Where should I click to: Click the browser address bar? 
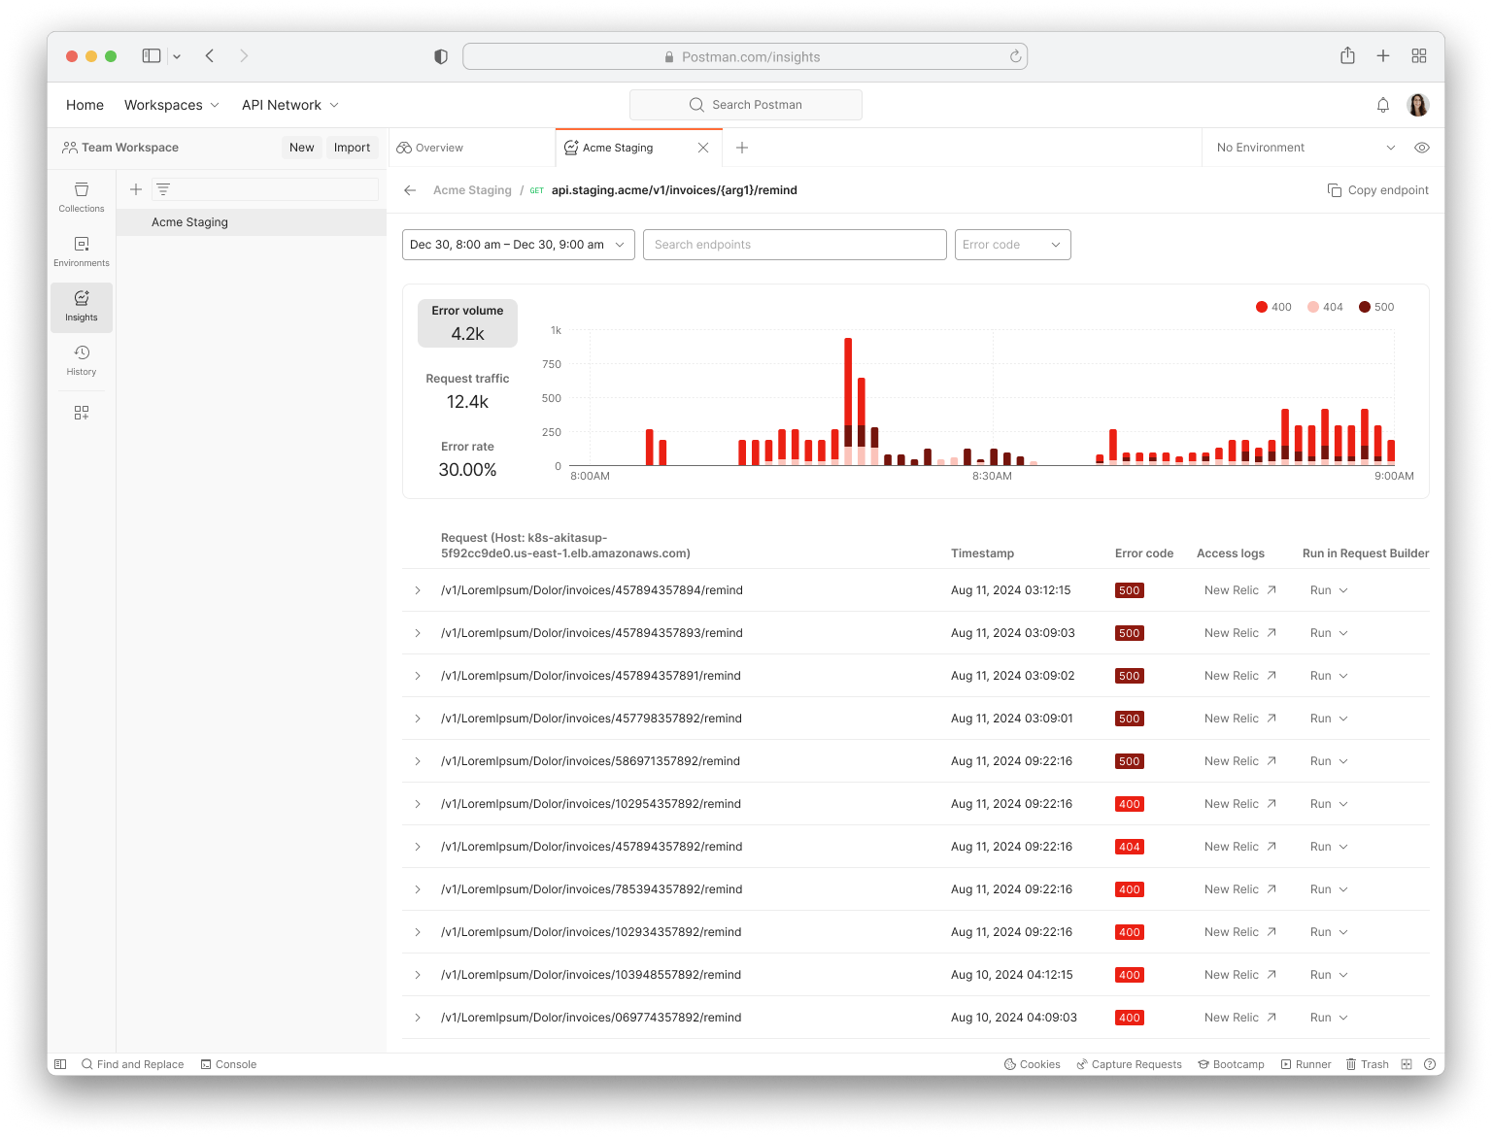pos(745,56)
